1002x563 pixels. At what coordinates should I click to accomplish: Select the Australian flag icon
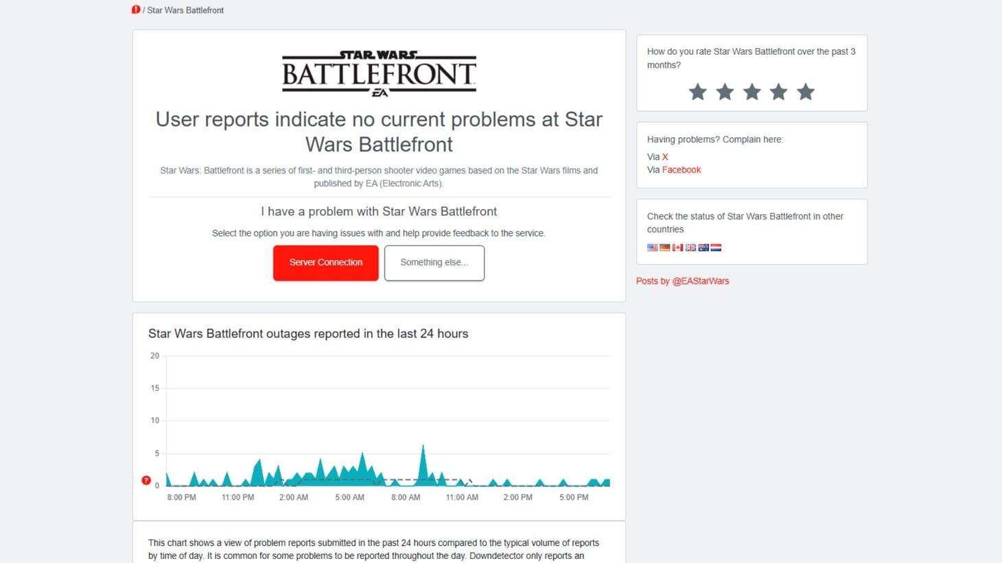pos(703,248)
